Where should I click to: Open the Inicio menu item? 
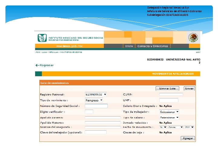point(129,46)
